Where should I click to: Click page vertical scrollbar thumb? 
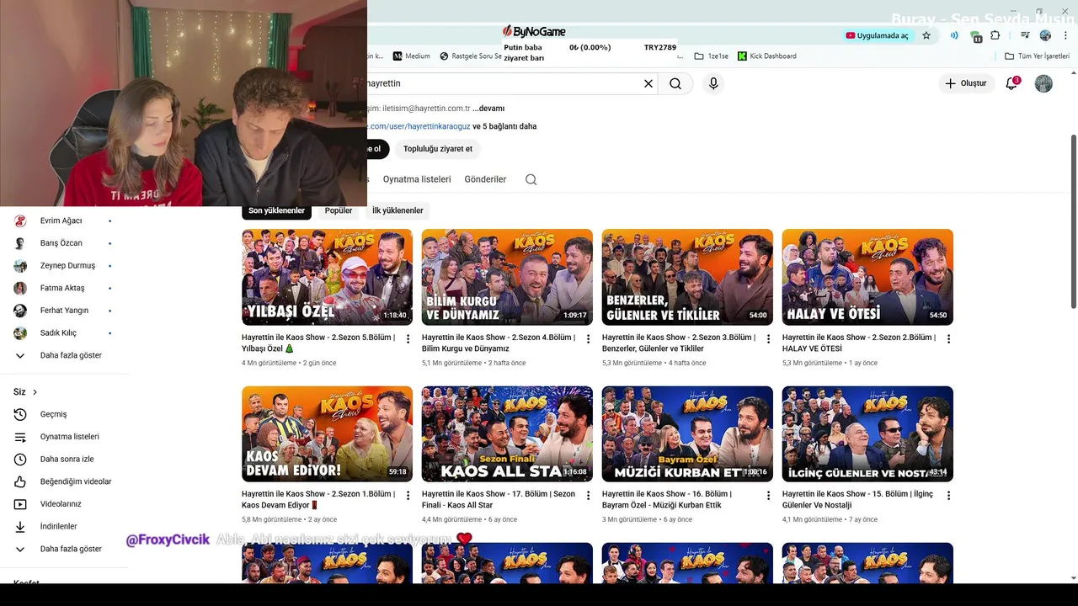click(x=1073, y=221)
